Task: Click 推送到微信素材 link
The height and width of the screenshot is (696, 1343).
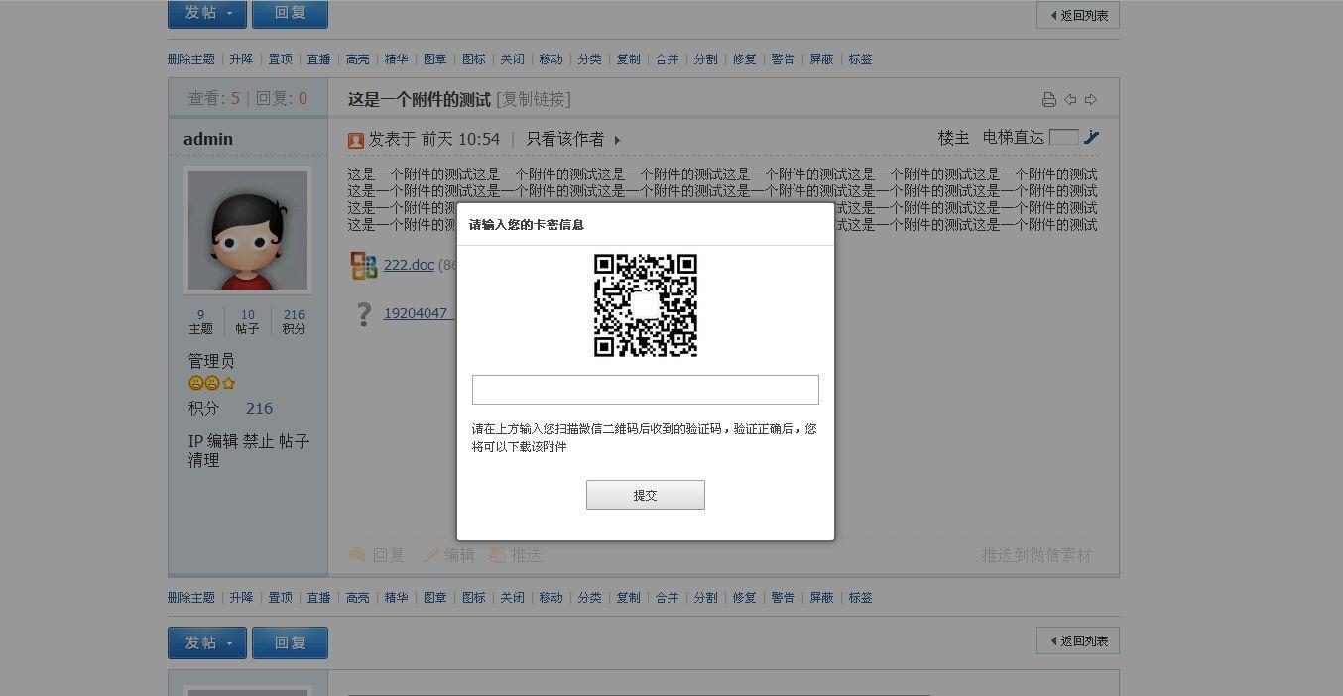Action: tap(1037, 555)
